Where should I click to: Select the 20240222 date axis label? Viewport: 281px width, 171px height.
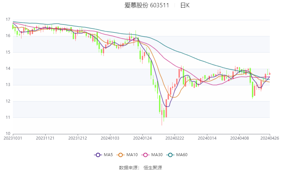tap(175, 138)
